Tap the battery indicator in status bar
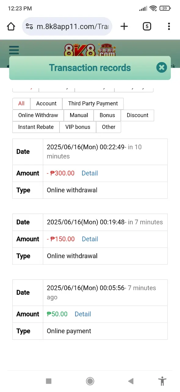 point(165,9)
